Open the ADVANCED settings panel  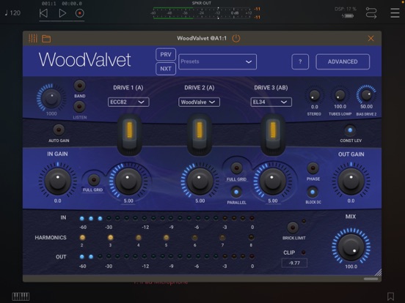pyautogui.click(x=343, y=61)
